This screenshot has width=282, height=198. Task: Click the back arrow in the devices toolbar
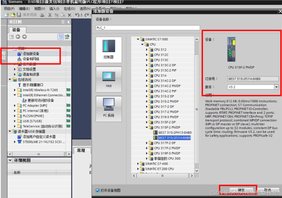(x=18, y=37)
